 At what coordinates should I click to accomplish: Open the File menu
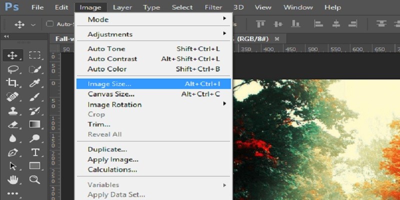(37, 7)
